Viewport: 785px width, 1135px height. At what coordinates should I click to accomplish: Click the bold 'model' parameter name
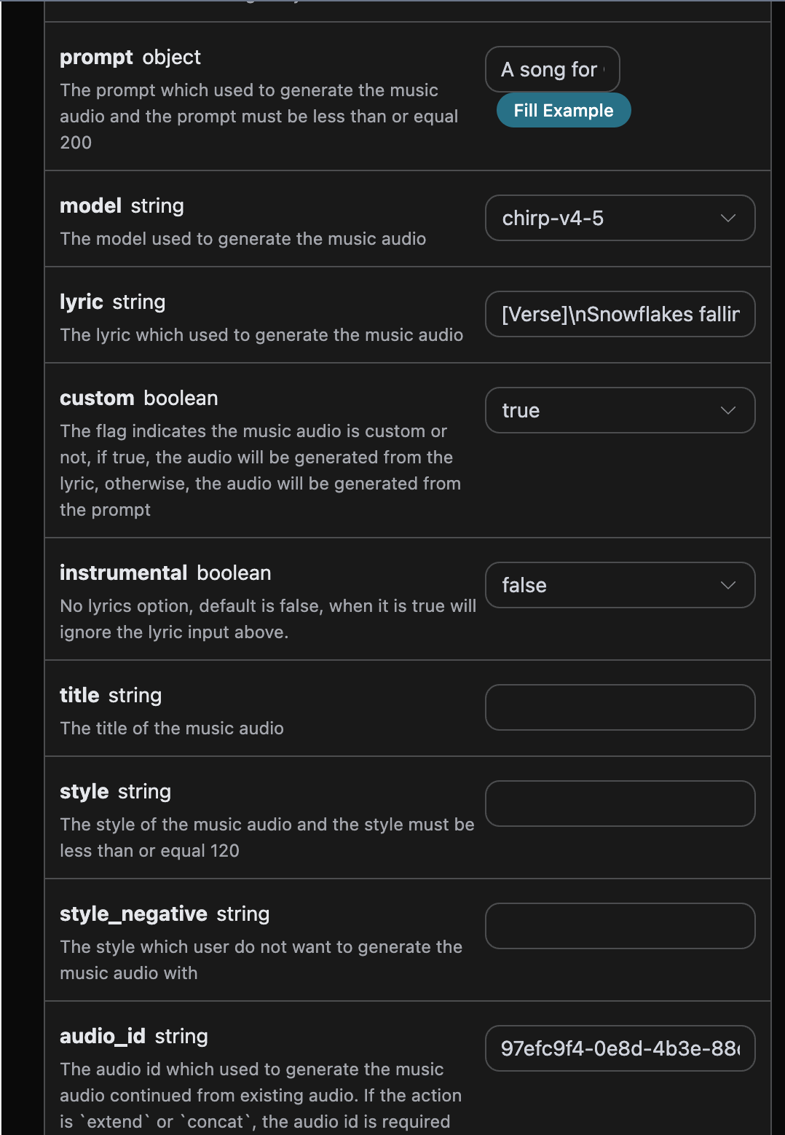tap(90, 206)
